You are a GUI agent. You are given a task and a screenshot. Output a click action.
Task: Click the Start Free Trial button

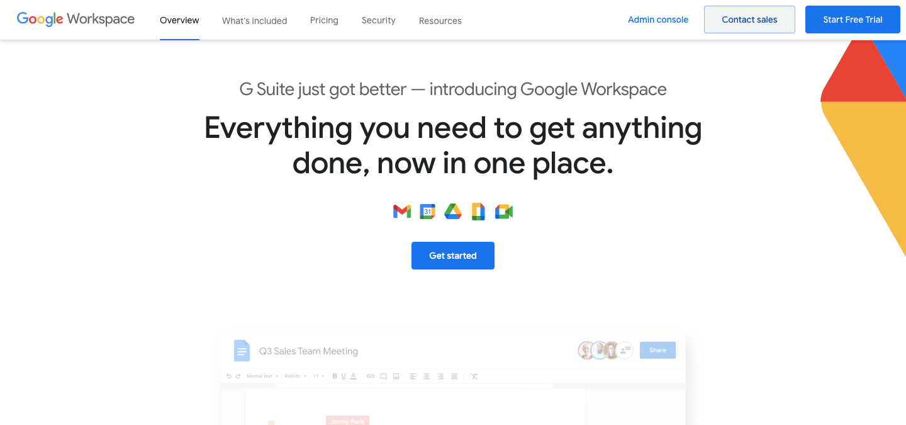[853, 20]
